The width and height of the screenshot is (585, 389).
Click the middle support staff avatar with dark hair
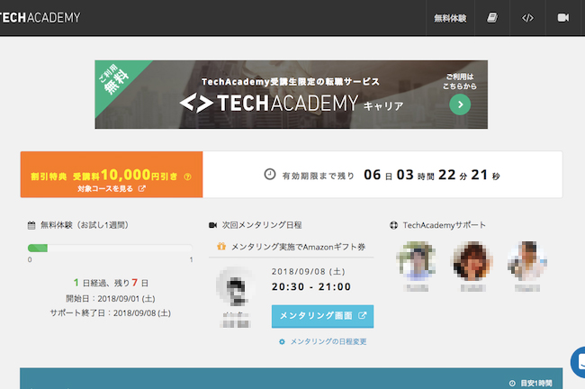point(472,261)
